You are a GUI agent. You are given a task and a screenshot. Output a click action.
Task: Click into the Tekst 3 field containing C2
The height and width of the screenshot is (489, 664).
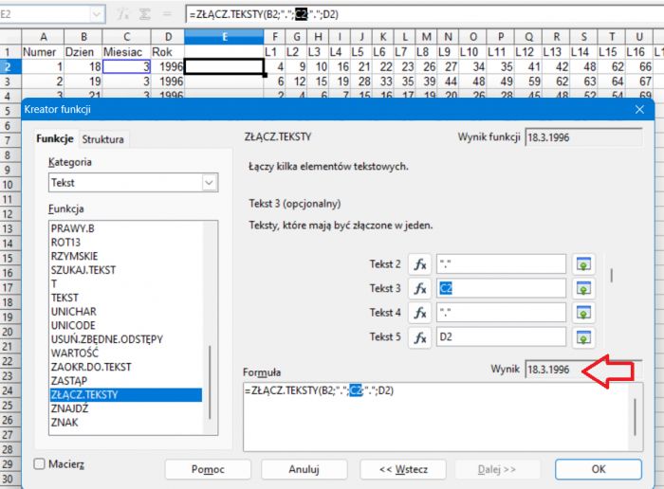[x=501, y=288]
